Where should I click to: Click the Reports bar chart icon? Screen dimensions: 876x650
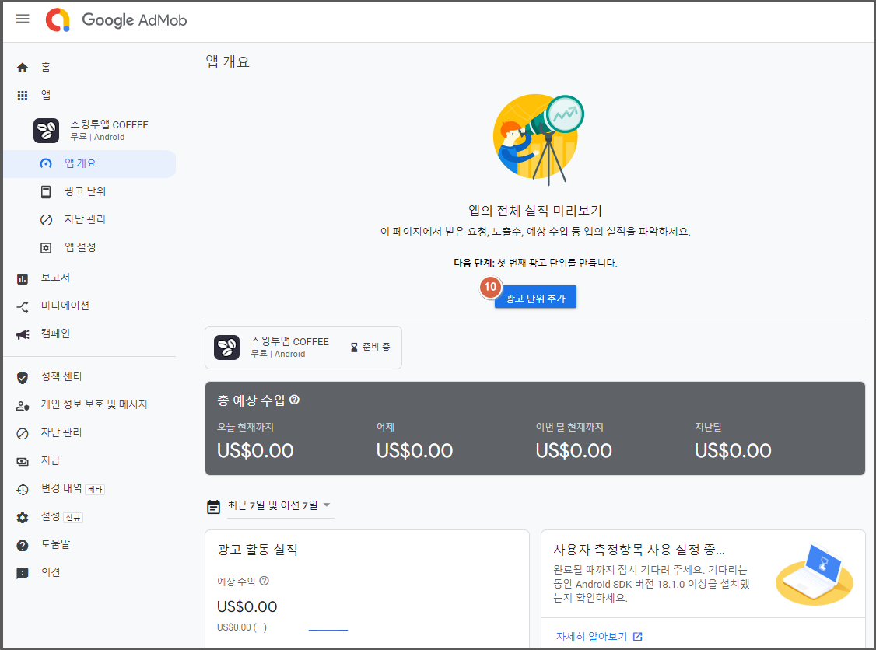point(23,278)
